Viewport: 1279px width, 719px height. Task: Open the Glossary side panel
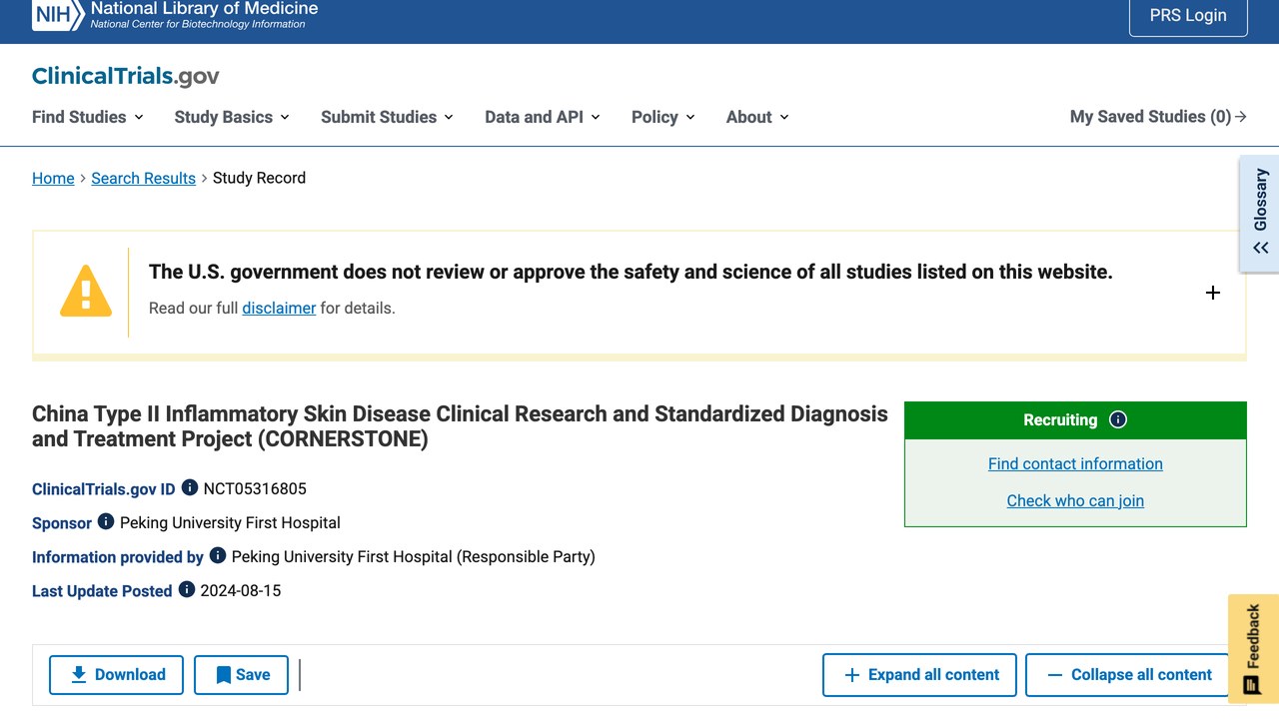[x=1260, y=213]
